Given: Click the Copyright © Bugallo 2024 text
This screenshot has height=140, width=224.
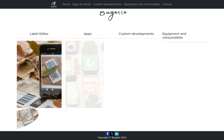Looking at the screenshot, I should (x=112, y=137).
